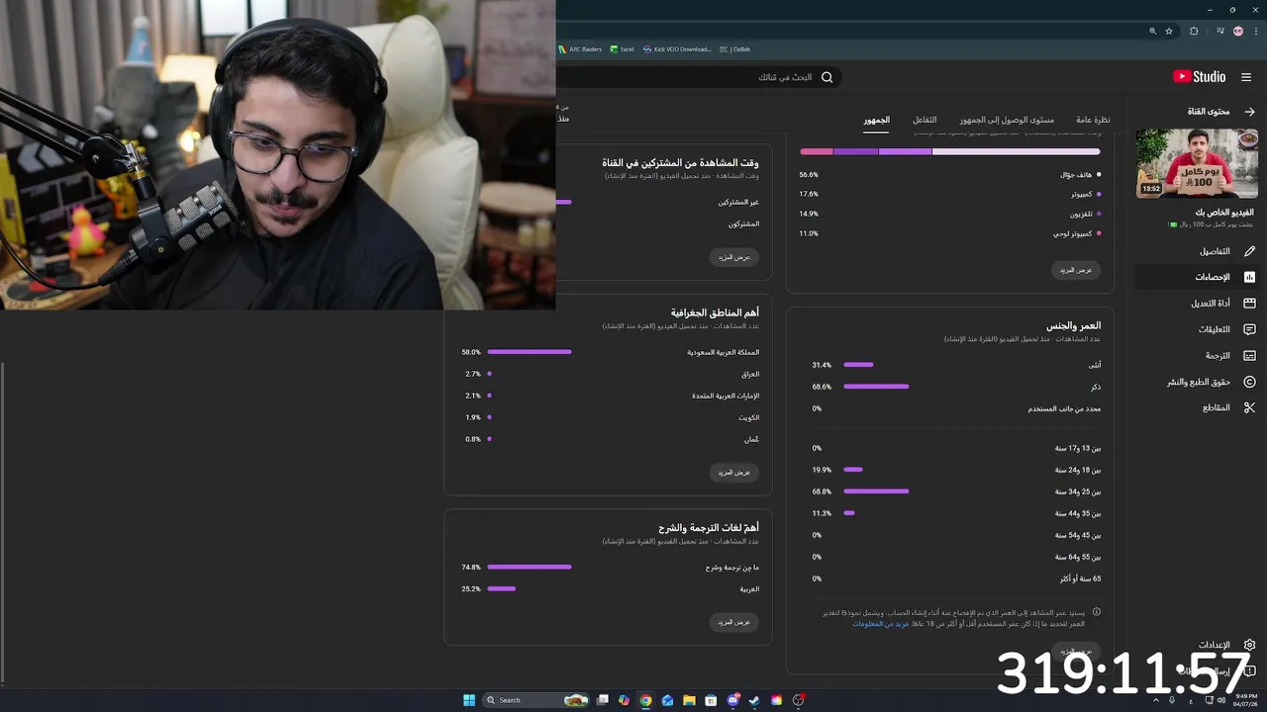
Task: Select بين 25 و34 سنة age row
Action: click(x=956, y=491)
